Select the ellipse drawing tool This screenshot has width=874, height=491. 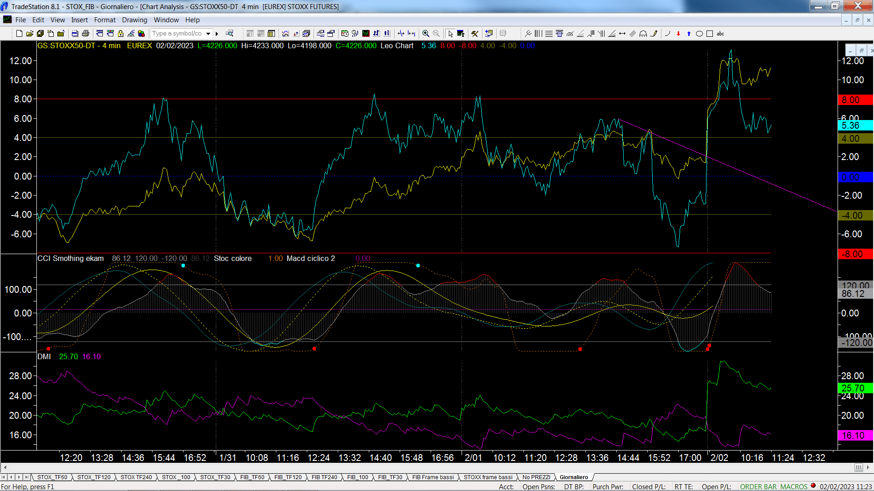[699, 33]
